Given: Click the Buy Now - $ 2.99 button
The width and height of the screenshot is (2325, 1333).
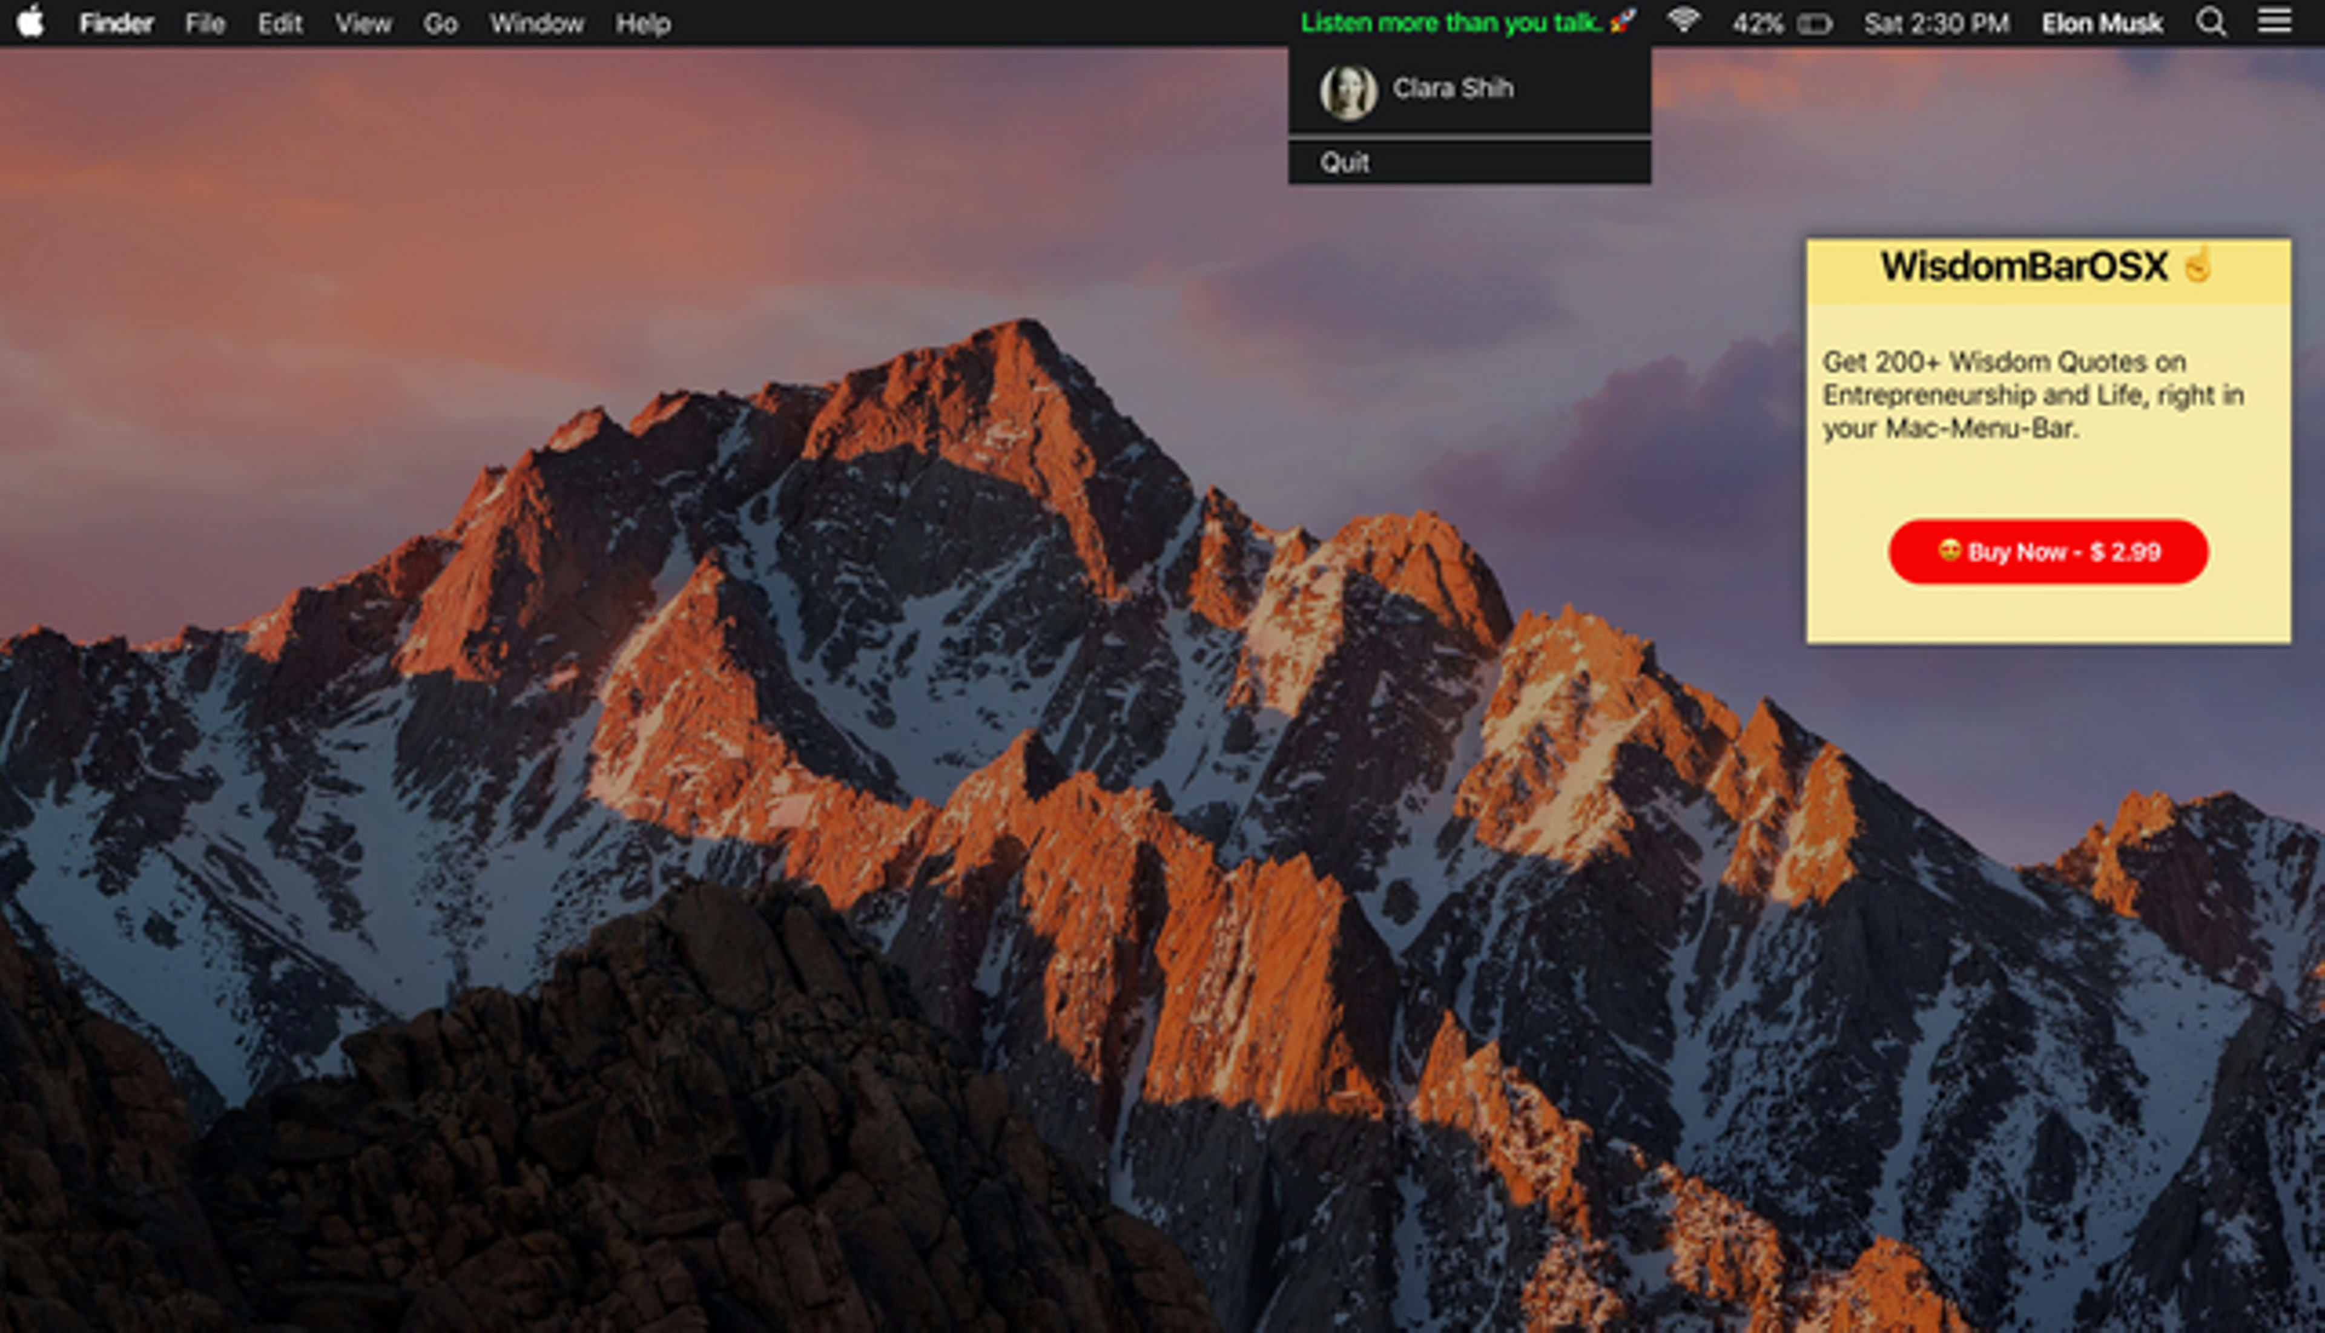Looking at the screenshot, I should point(2048,551).
